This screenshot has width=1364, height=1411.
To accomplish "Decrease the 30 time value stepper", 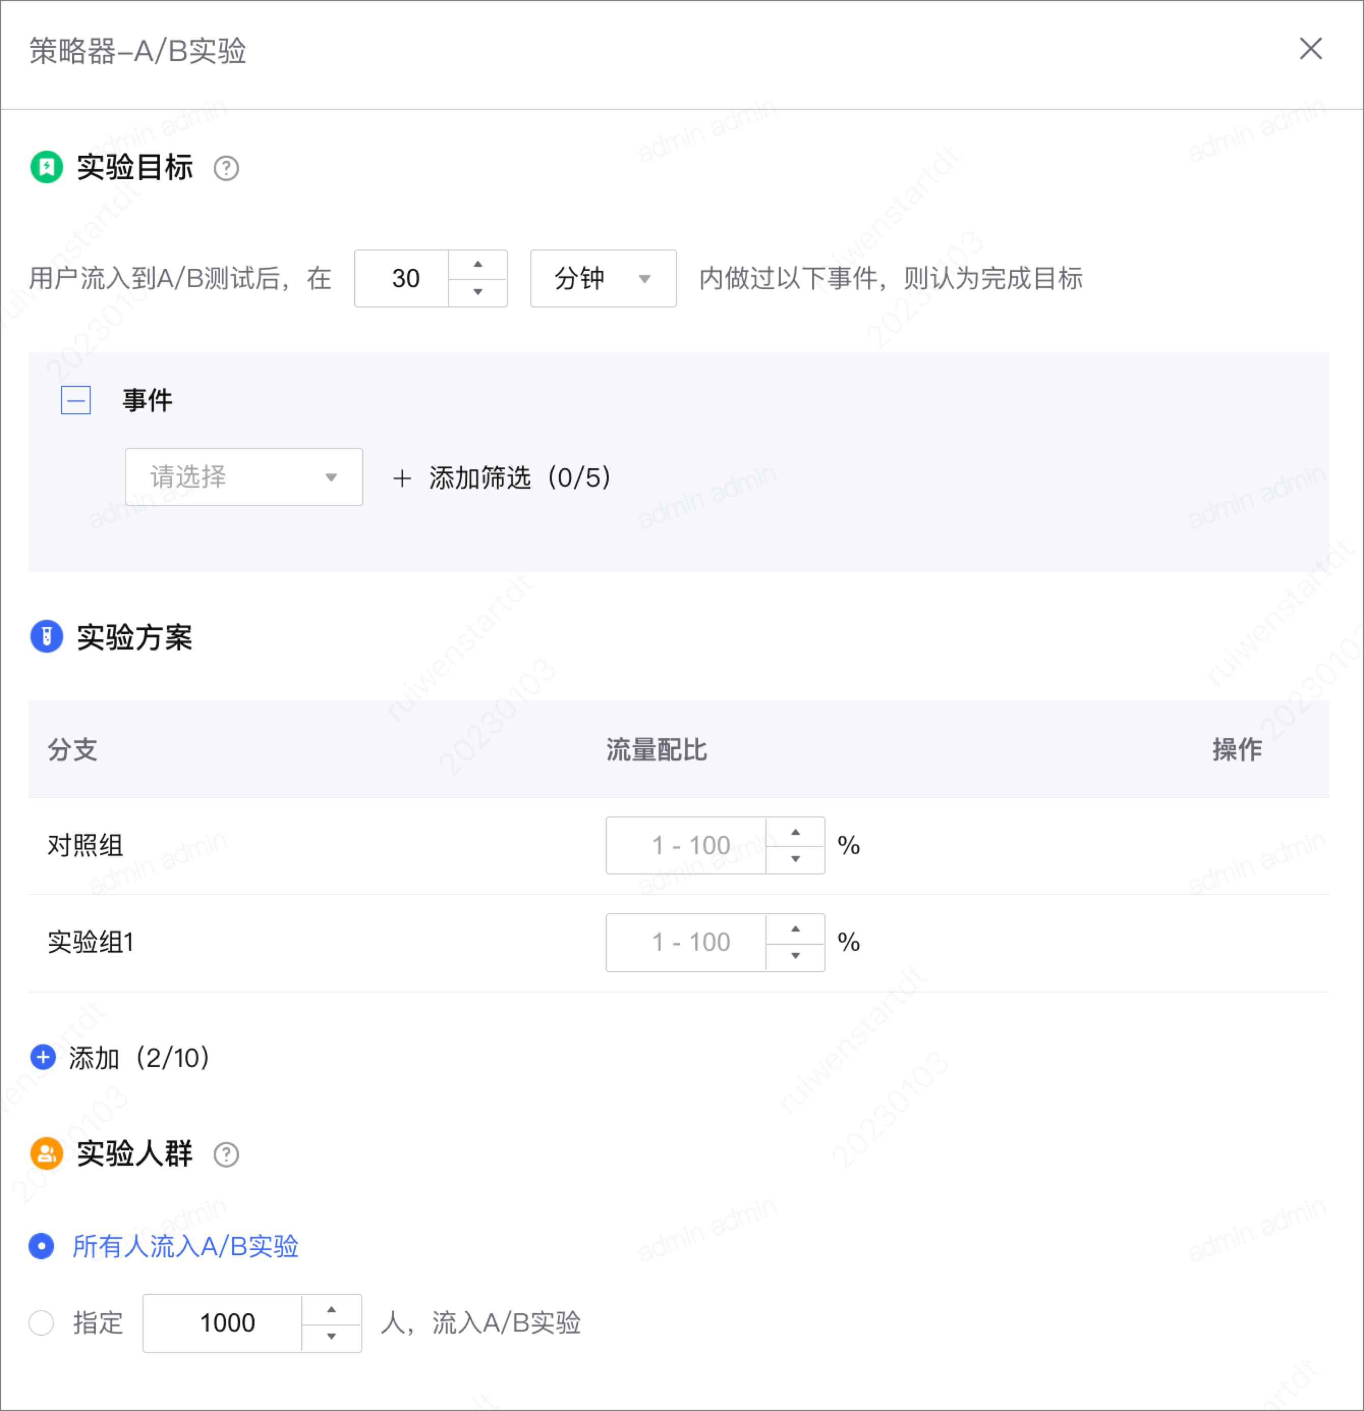I will pos(478,292).
